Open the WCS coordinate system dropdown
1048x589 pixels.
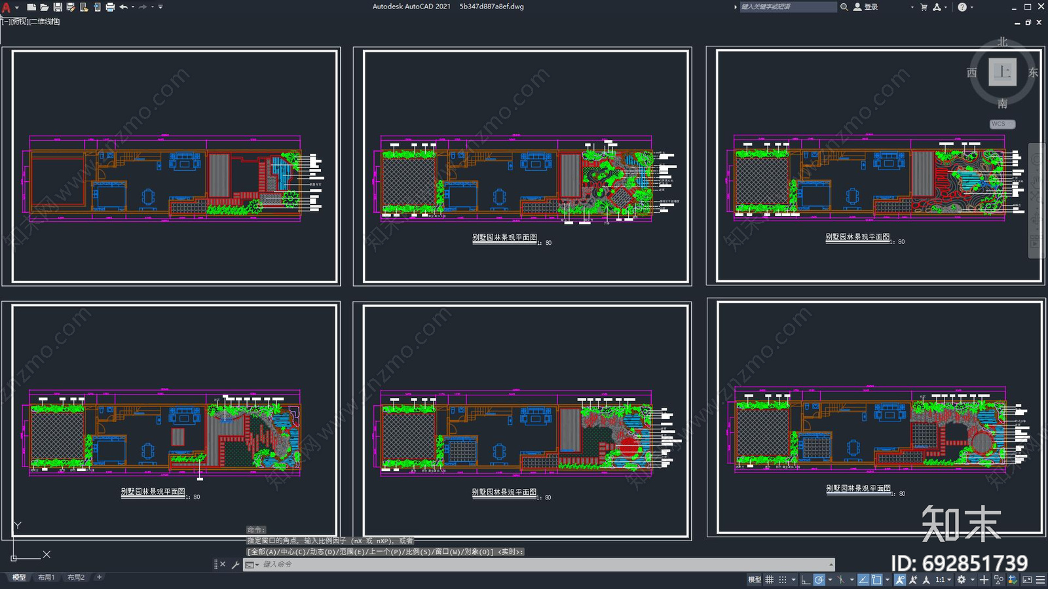pyautogui.click(x=1002, y=124)
